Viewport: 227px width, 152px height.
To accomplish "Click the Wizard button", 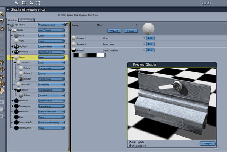I will [114, 31].
